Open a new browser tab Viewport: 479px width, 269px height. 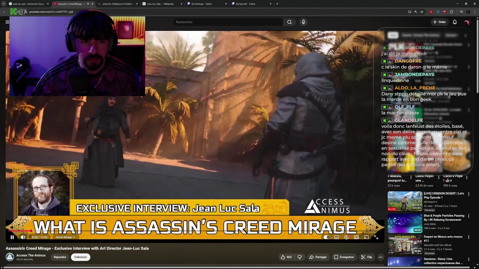click(277, 4)
